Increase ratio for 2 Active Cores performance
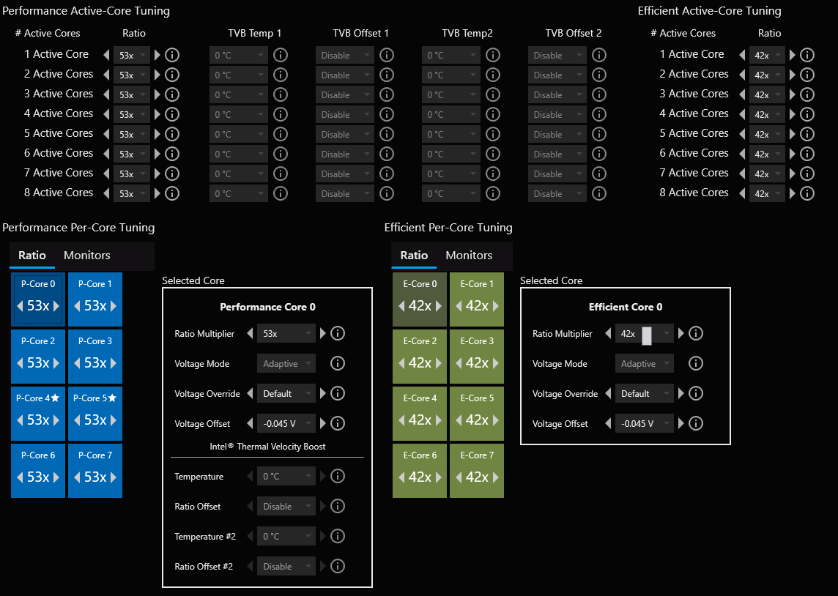 (x=157, y=75)
